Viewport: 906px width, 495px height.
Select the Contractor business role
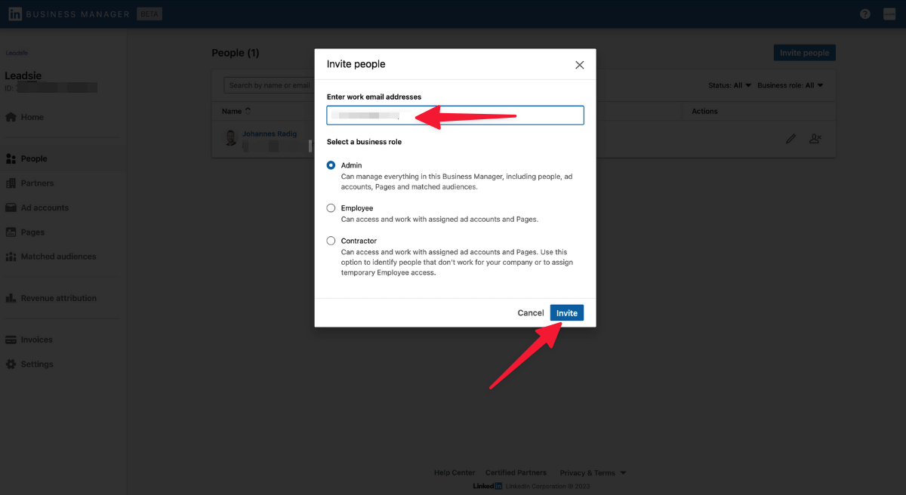(331, 240)
